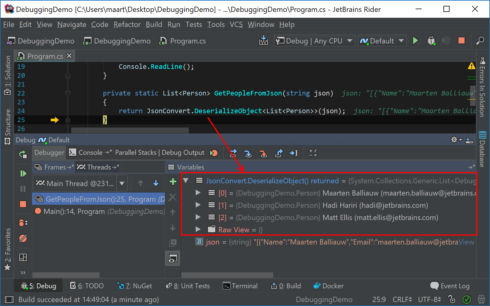Expand the [0] Maarten Balliauw item

tap(198, 192)
